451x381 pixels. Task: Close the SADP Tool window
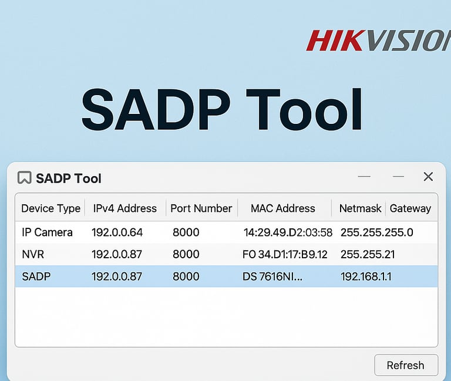tap(428, 177)
